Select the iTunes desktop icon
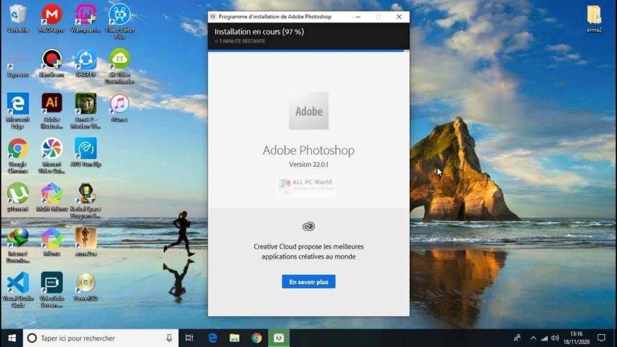617x347 pixels. click(x=119, y=104)
